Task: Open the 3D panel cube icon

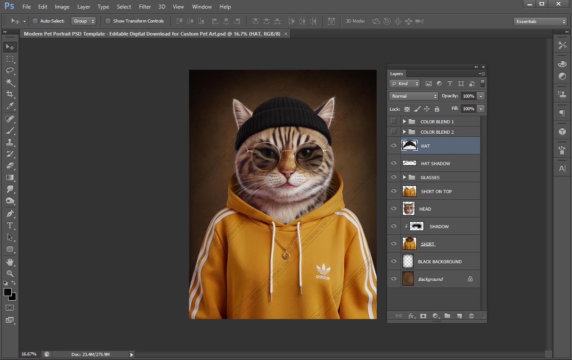Action: (x=562, y=131)
